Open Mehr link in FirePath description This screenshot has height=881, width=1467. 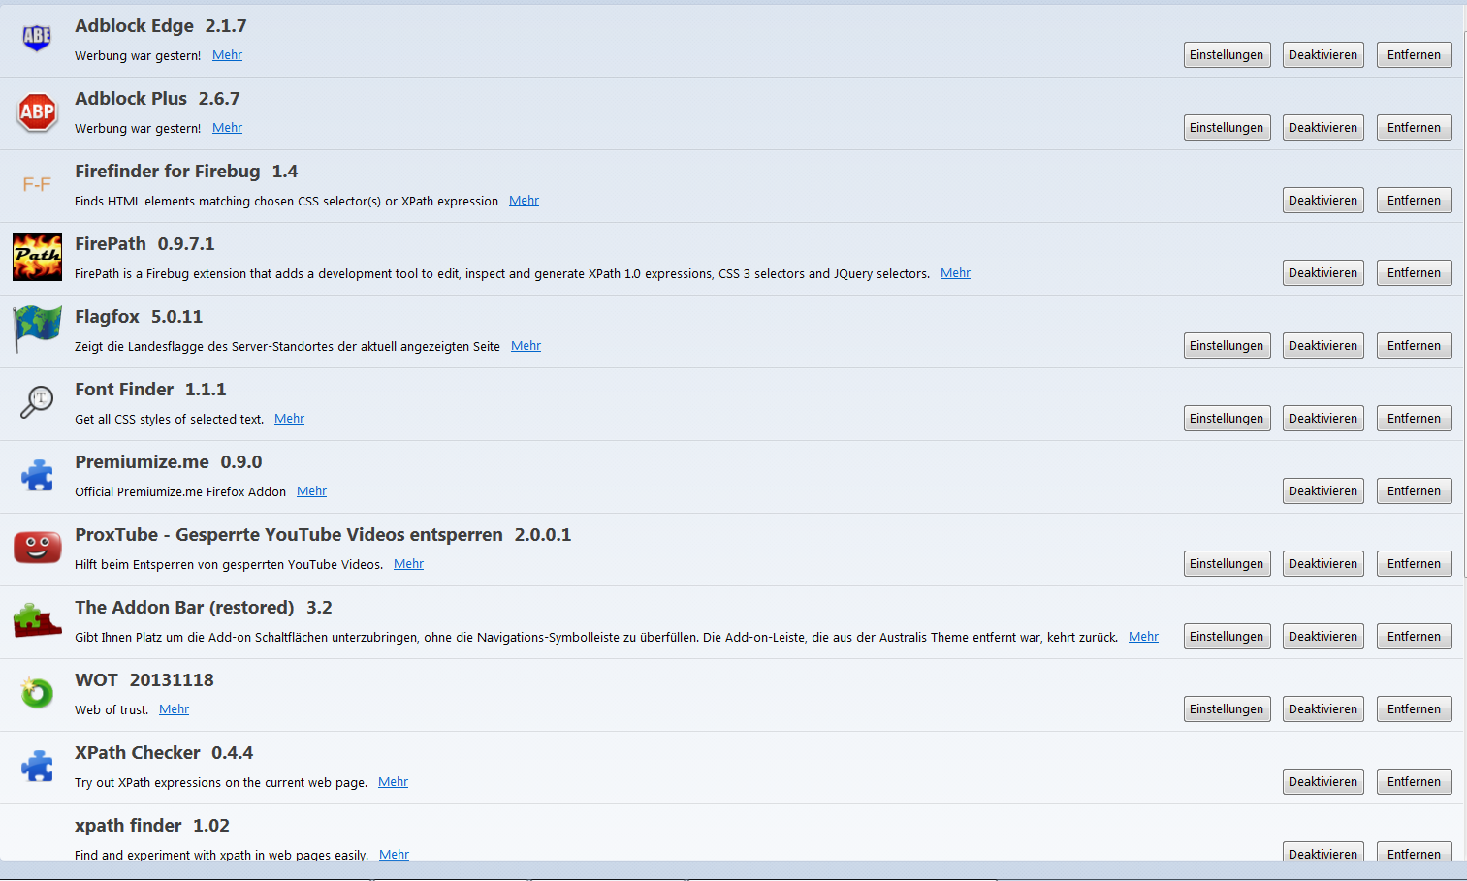pos(955,273)
